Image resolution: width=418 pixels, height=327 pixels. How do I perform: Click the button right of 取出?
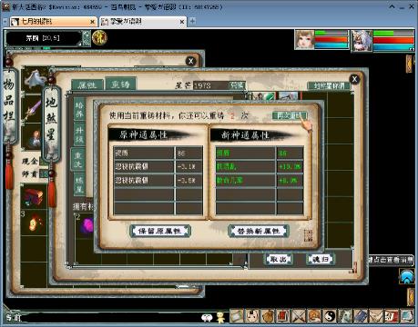[321, 259]
